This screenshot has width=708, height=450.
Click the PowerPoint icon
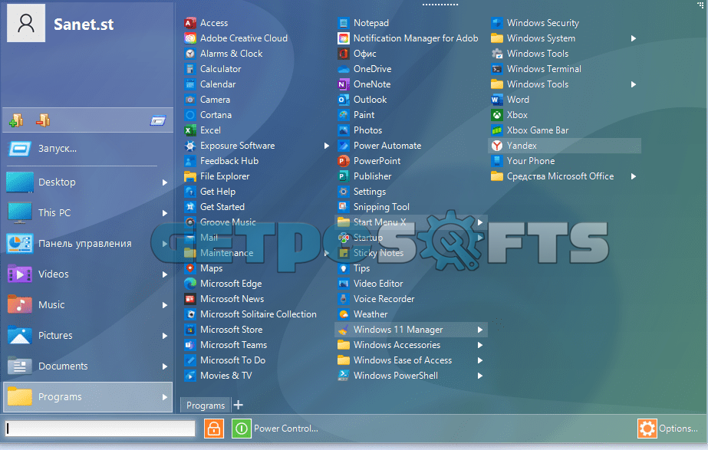(344, 161)
